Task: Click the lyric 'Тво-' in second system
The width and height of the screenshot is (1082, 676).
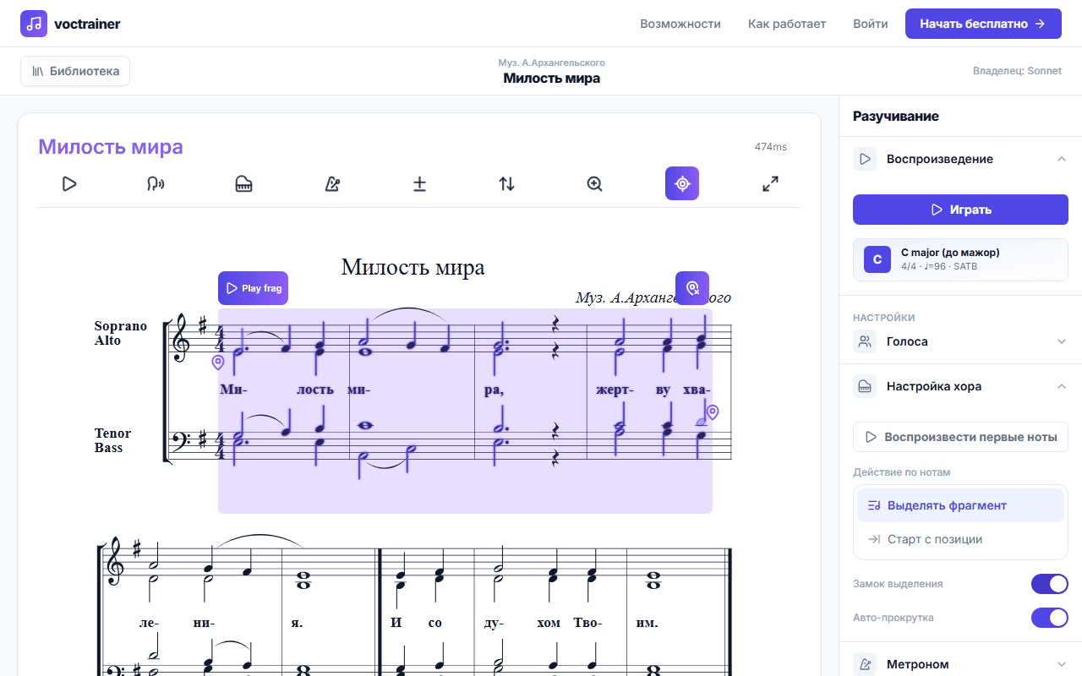Action: 587,623
